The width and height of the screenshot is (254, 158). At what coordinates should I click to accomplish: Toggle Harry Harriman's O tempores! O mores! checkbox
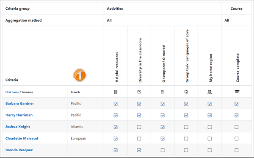click(163, 115)
